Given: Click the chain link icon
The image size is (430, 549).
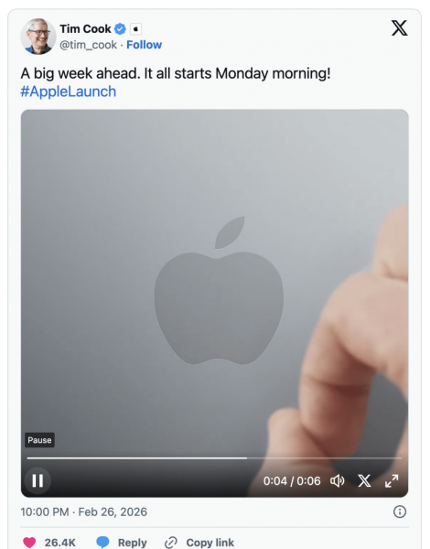Looking at the screenshot, I should tap(171, 543).
